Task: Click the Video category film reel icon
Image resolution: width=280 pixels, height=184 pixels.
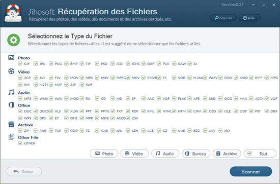Action: 11,71
